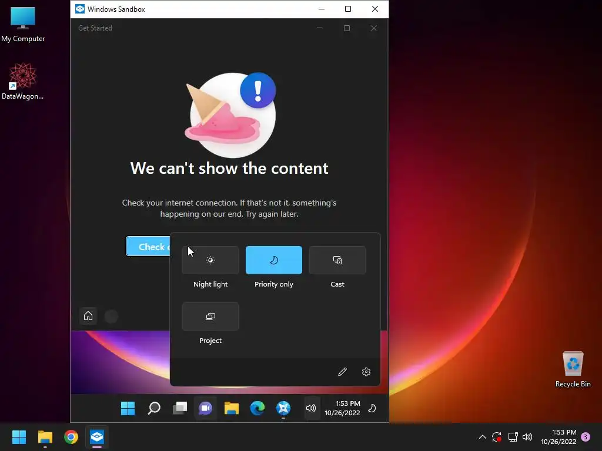Open the sandbox taskbar search
The height and width of the screenshot is (451, 602).
(x=154, y=408)
